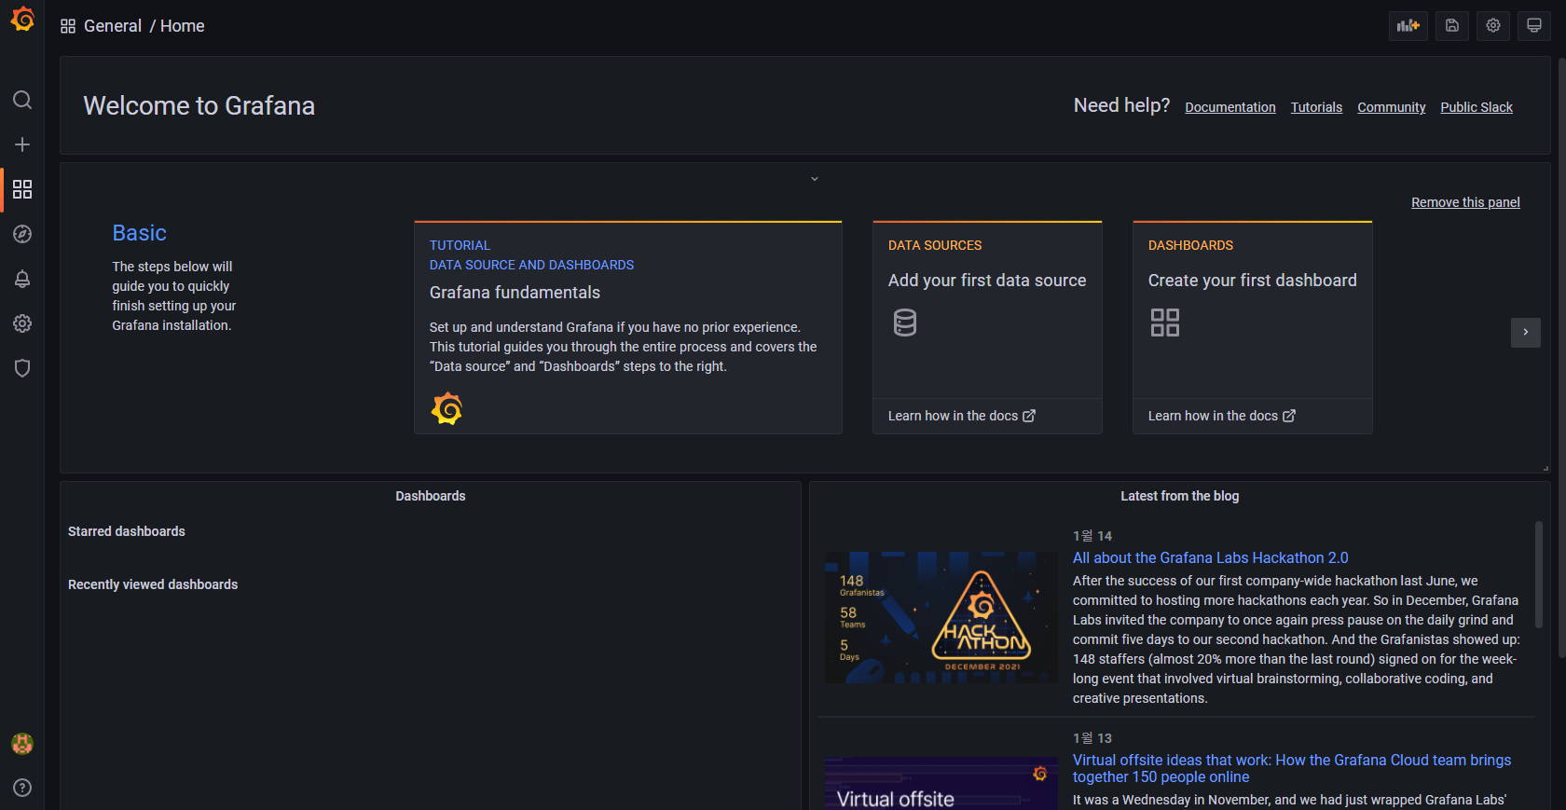Open Learn how in the docs for data sources
Viewport: 1566px width, 810px height.
tap(961, 416)
